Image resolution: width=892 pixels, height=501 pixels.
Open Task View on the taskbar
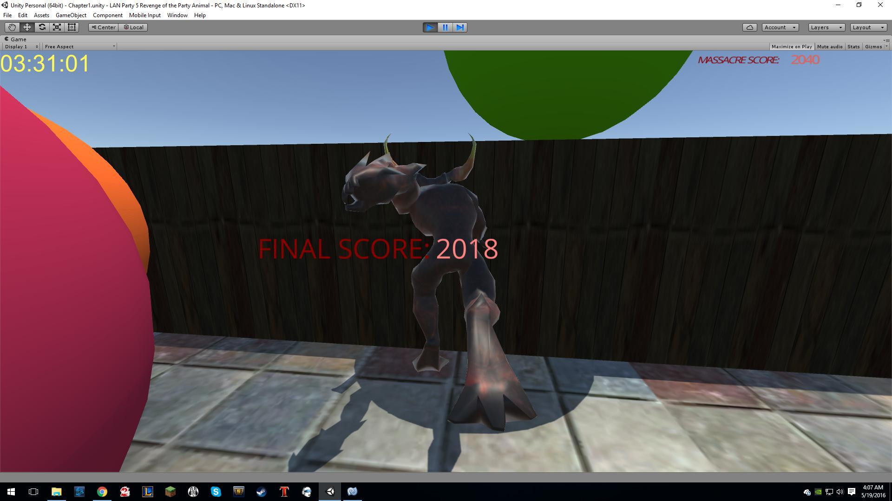click(33, 492)
